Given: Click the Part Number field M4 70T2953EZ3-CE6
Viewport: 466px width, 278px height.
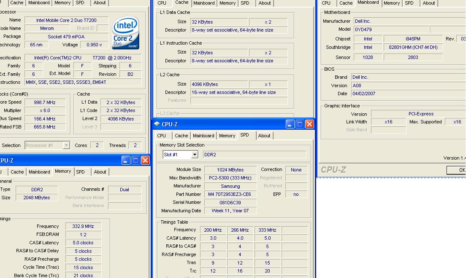Looking at the screenshot, I should 230,194.
